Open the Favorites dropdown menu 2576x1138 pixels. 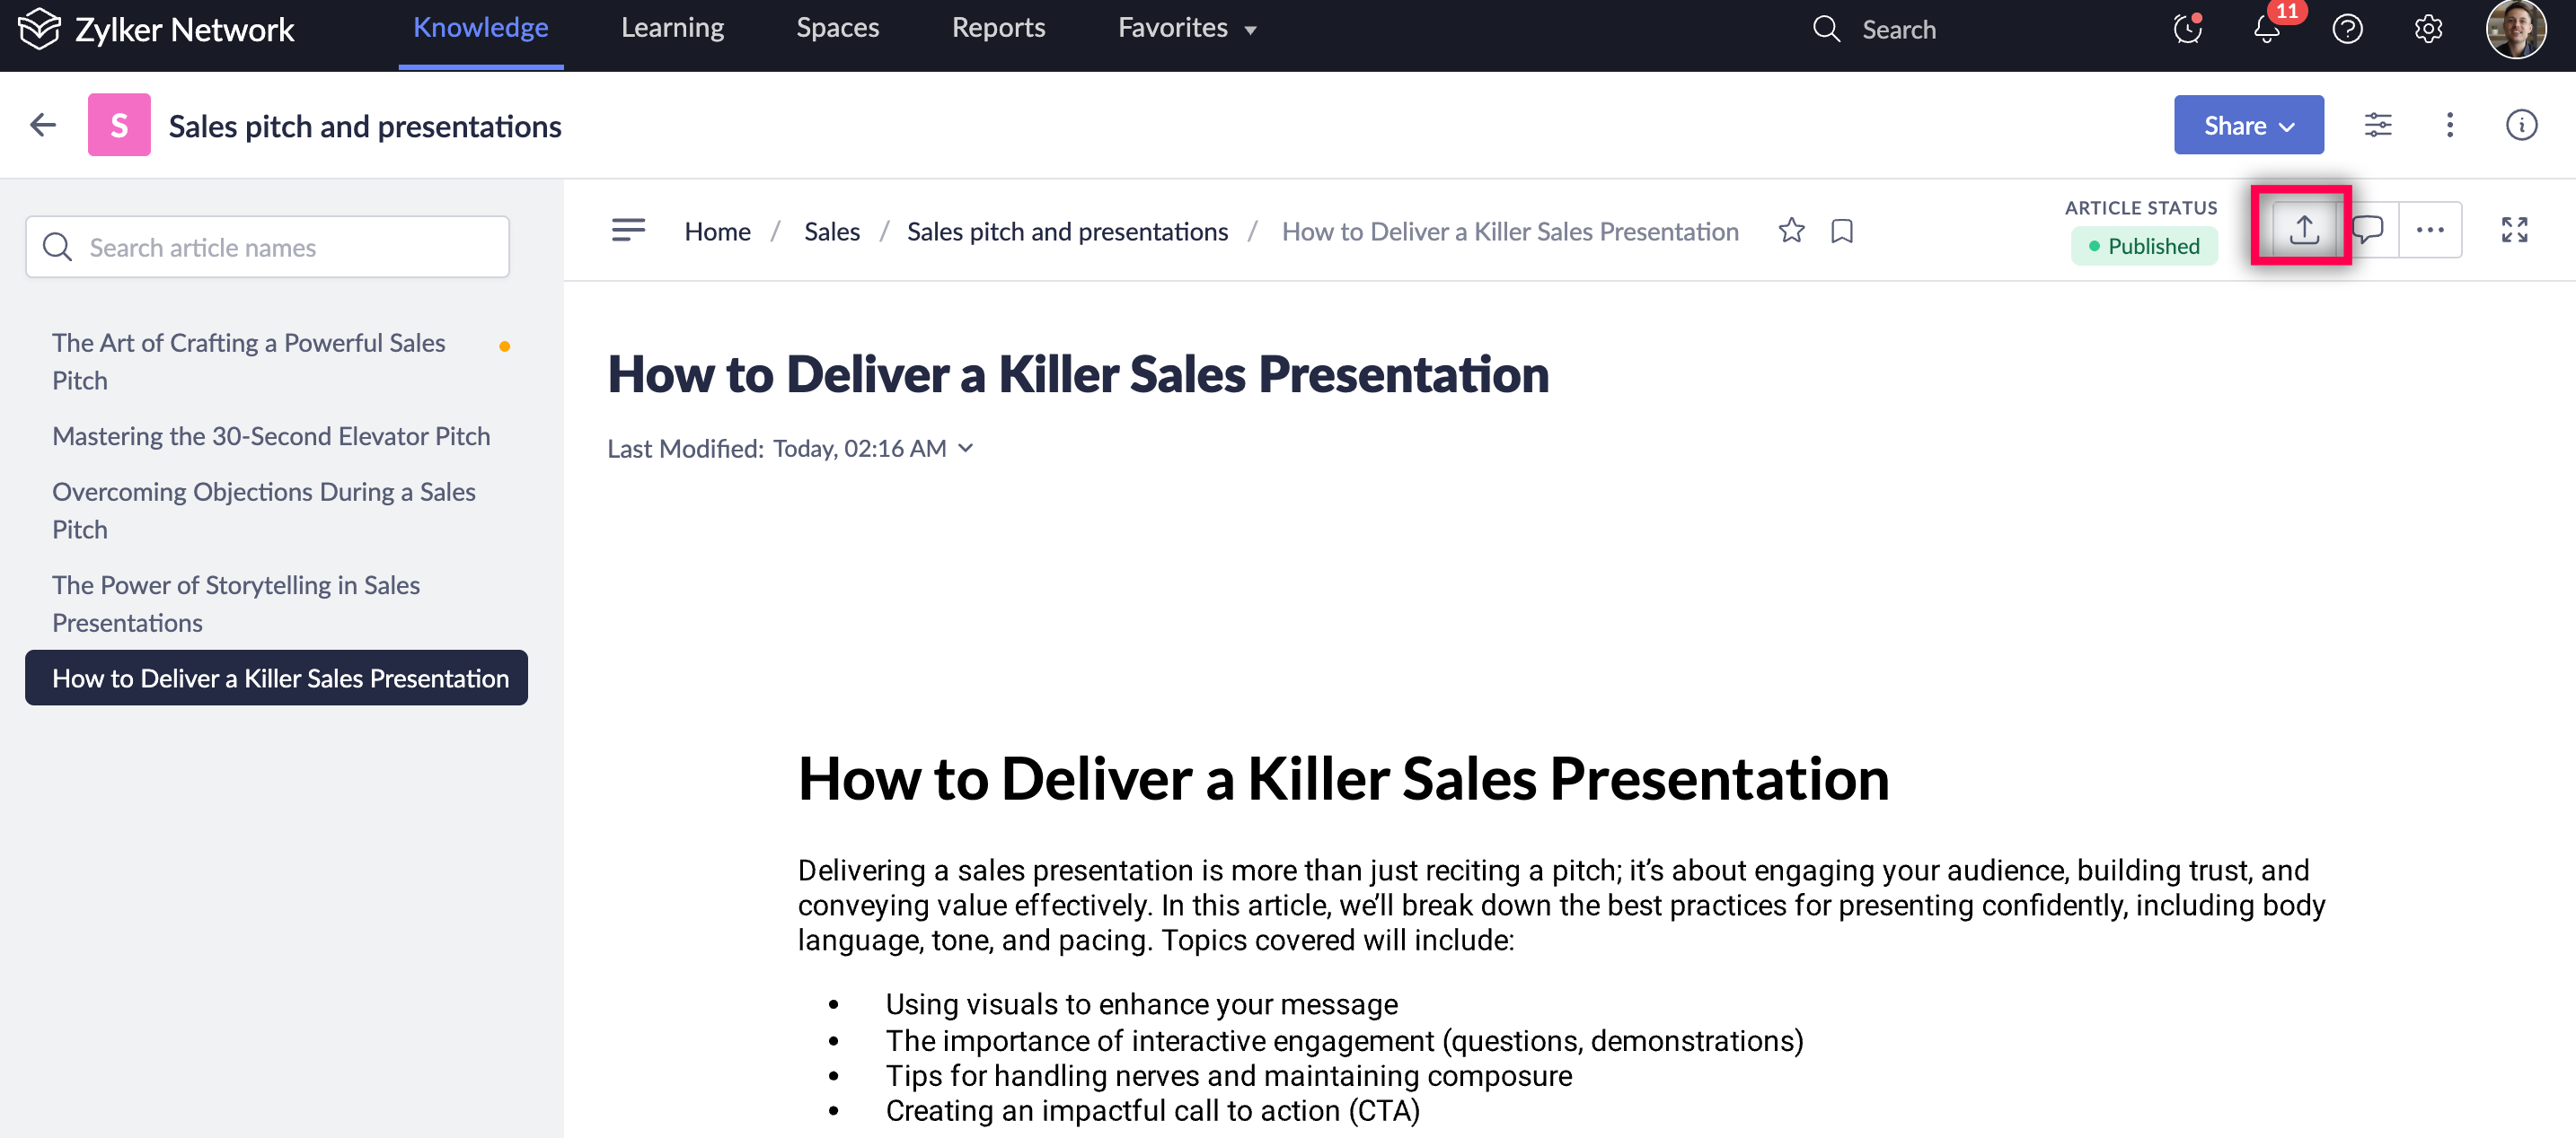click(x=1187, y=28)
